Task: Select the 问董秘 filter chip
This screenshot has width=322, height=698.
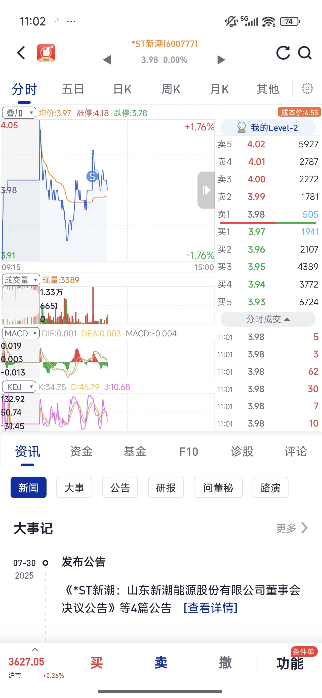Action: tap(218, 487)
